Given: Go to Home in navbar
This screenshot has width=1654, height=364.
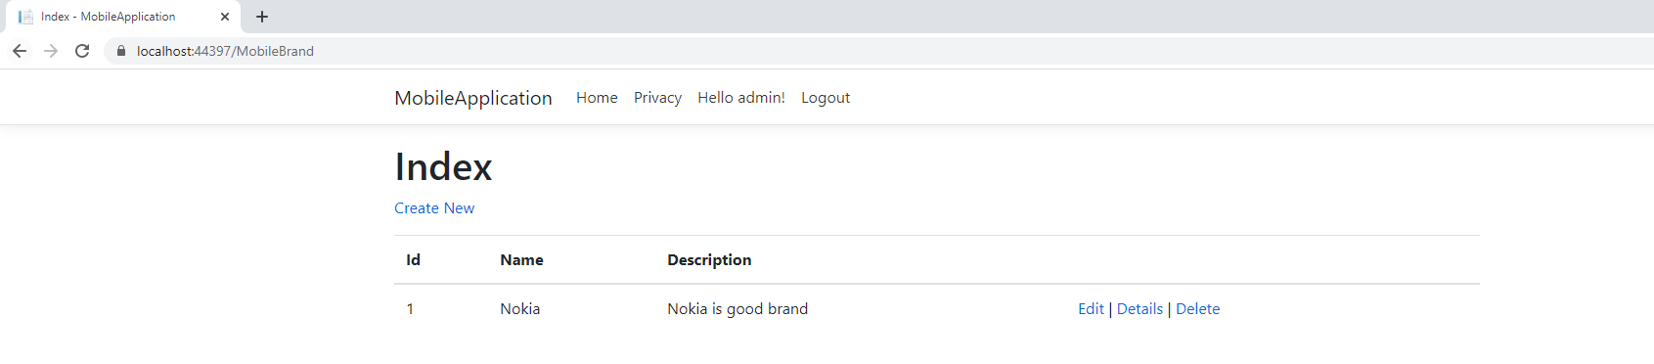Looking at the screenshot, I should pyautogui.click(x=597, y=98).
